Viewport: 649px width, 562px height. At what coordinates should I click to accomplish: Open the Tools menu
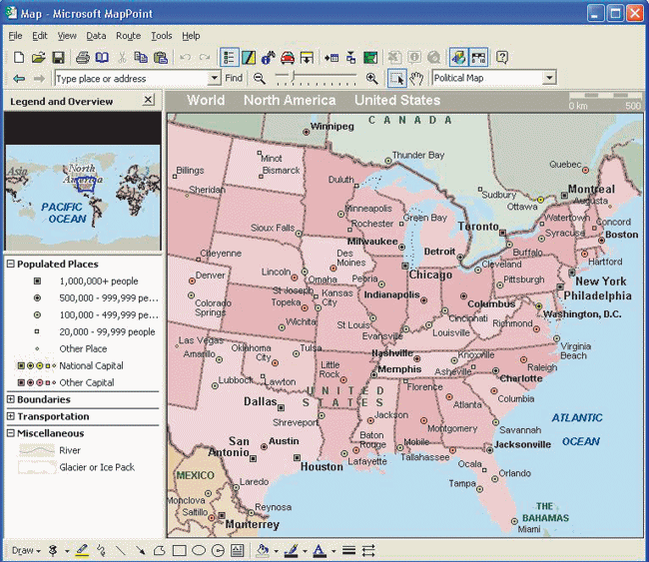[161, 36]
